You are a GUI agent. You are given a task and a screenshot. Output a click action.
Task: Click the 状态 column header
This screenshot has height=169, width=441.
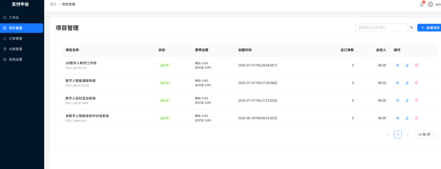tap(162, 50)
